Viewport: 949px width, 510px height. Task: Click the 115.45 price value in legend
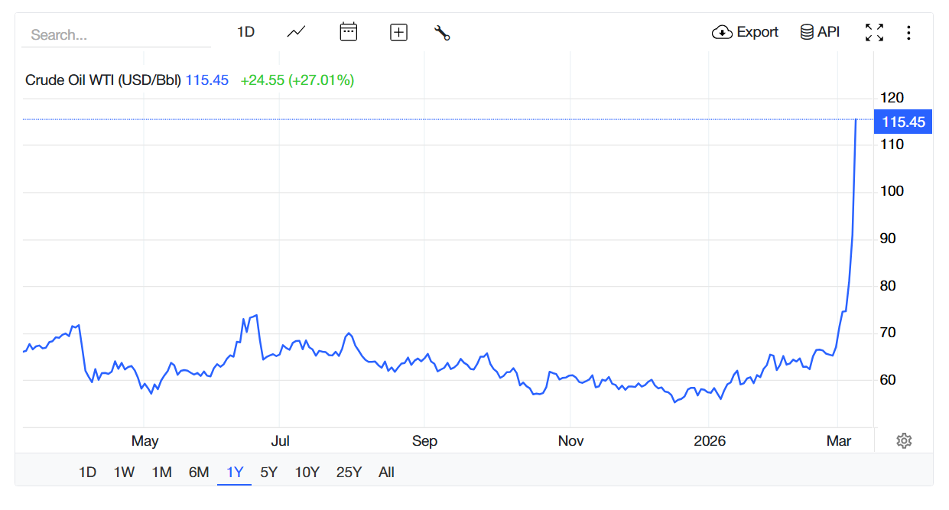[207, 80]
